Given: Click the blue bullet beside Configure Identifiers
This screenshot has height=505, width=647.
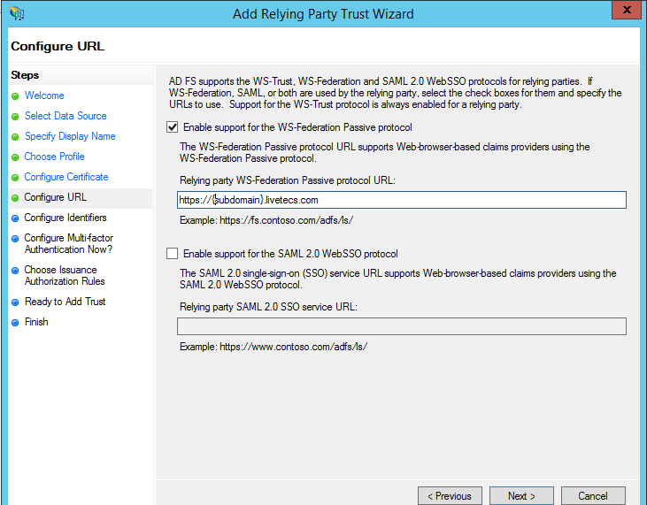Looking at the screenshot, I should click(15, 218).
